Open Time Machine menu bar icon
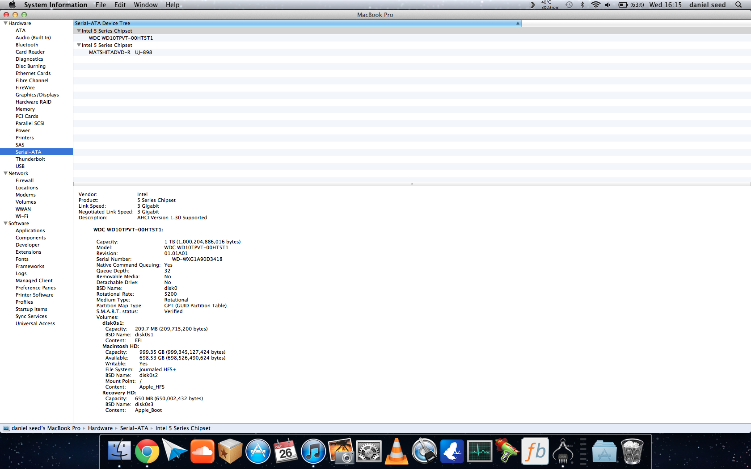This screenshot has height=469, width=751. [569, 4]
